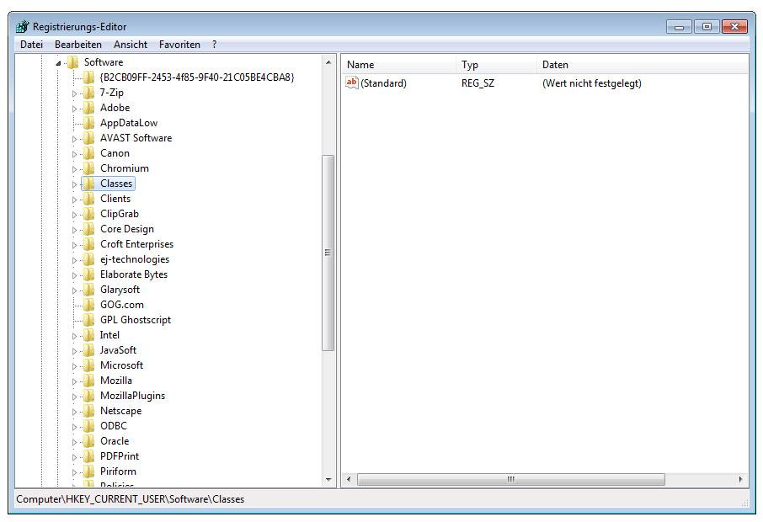Expand the Microsoft key

pos(74,366)
